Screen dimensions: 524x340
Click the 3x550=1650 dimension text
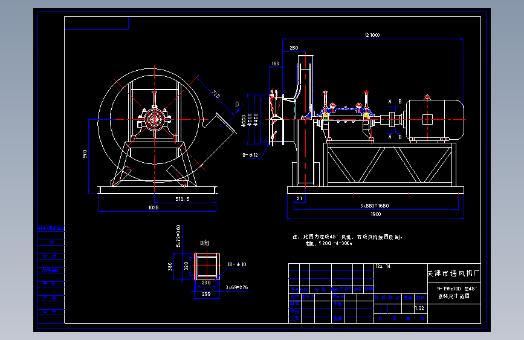(375, 206)
